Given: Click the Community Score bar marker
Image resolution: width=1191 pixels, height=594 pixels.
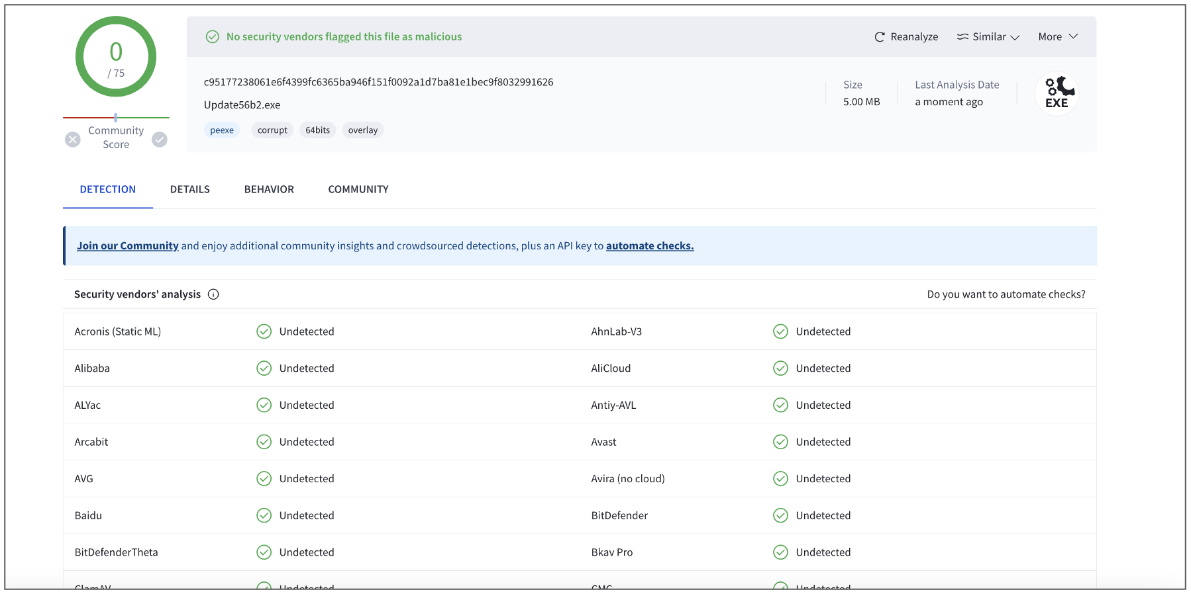Looking at the screenshot, I should coord(115,117).
